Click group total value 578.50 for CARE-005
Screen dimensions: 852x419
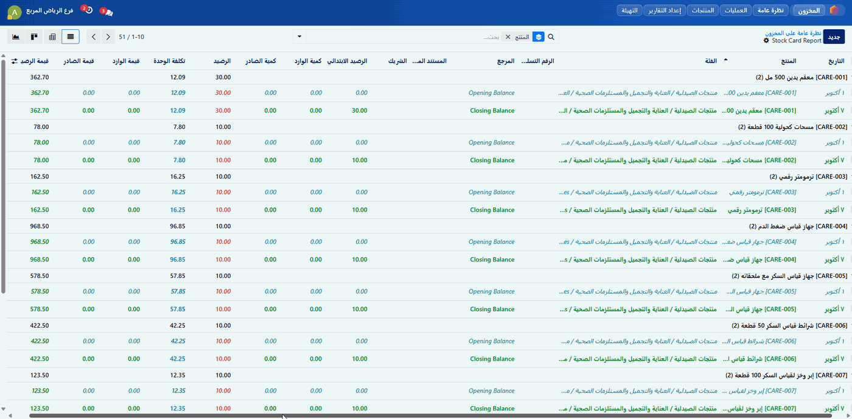click(x=40, y=275)
